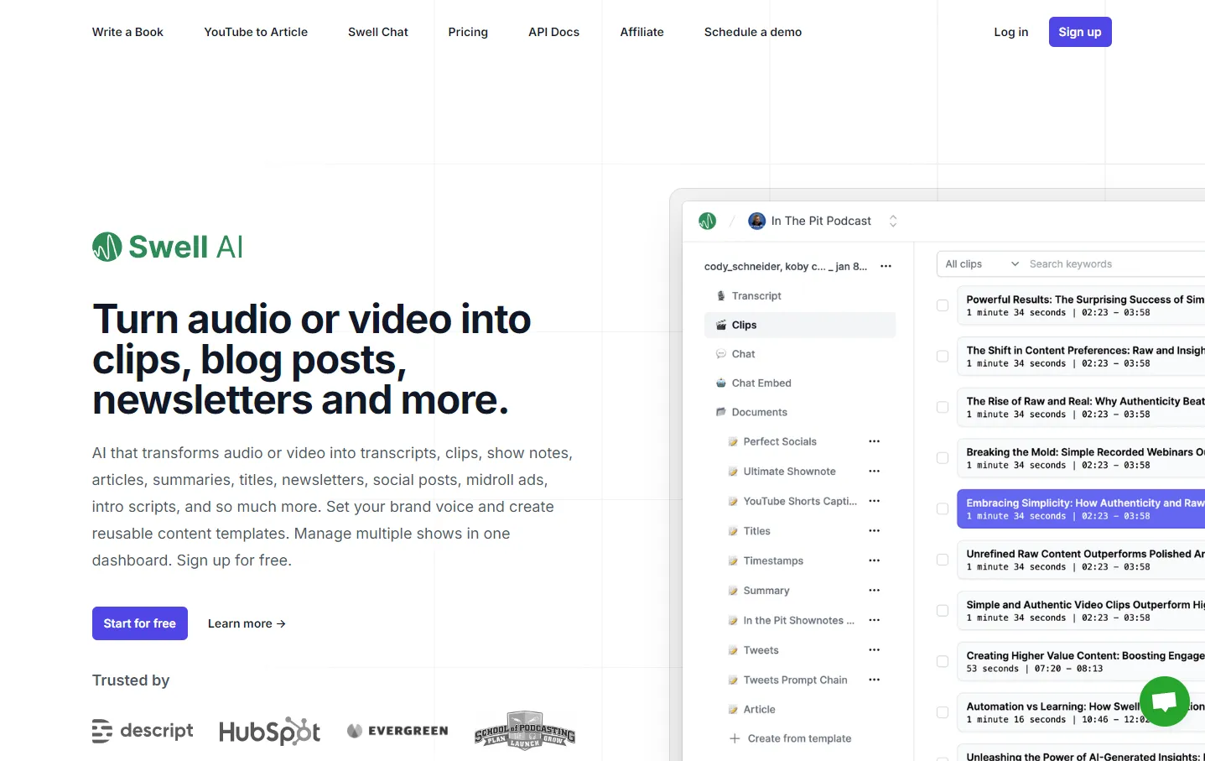Click the Swell AI logo icon
Viewport: 1205px width, 761px height.
(x=106, y=246)
